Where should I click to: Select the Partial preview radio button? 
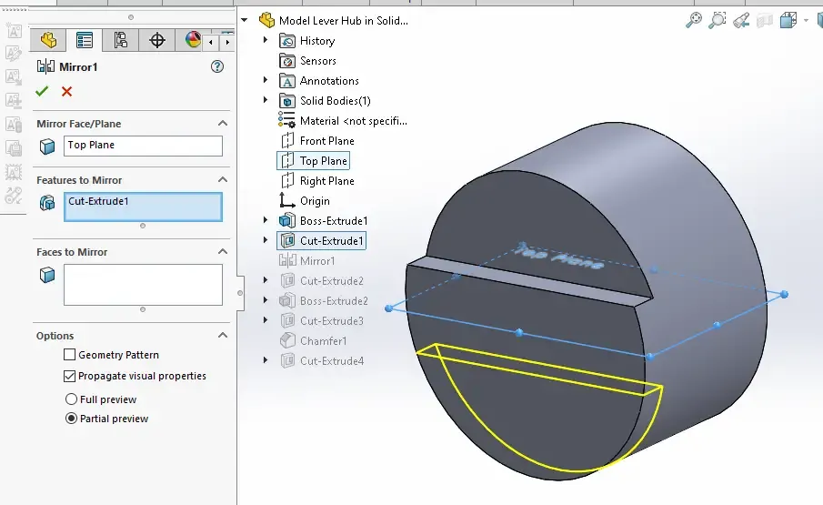coord(71,419)
